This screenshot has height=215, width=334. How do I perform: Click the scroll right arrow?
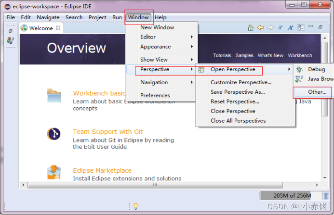(x=317, y=185)
